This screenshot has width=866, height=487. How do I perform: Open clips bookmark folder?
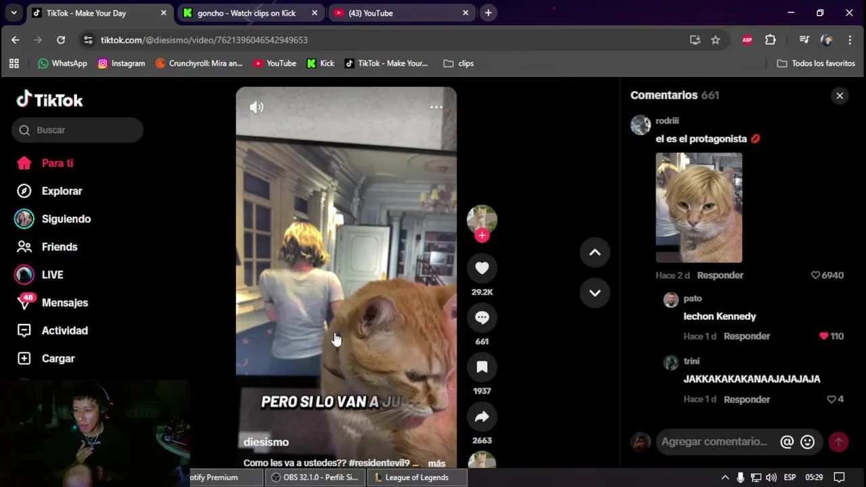(x=459, y=64)
